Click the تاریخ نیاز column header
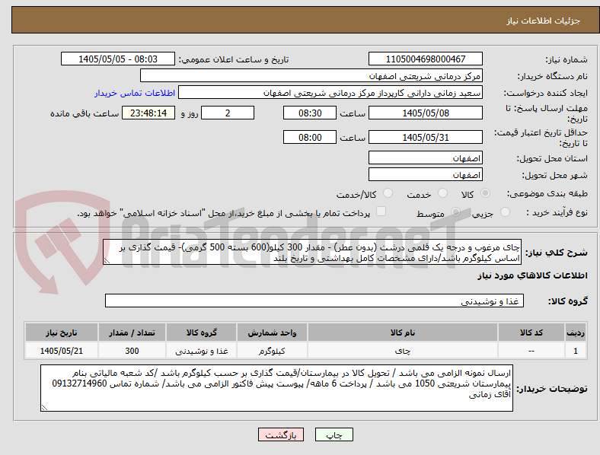The width and height of the screenshot is (600, 455). click(62, 332)
